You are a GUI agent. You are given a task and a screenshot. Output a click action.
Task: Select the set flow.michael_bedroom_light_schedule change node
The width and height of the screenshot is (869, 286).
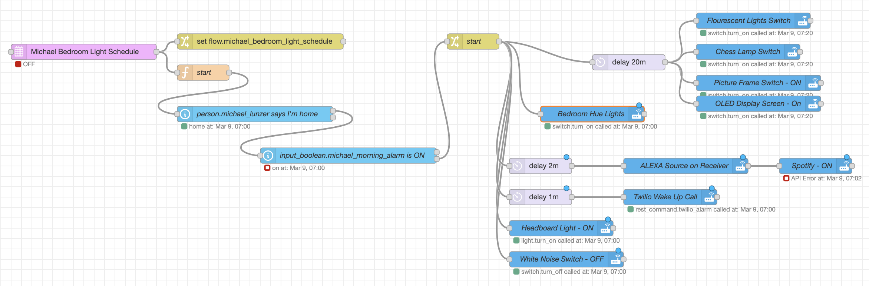coord(261,41)
